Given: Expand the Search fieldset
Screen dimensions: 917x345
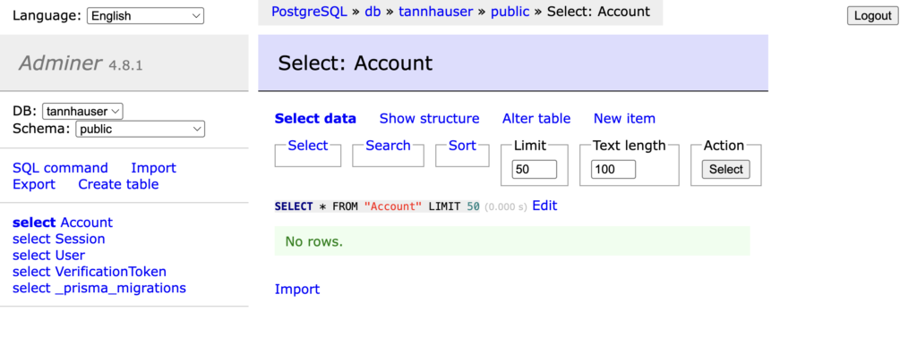Looking at the screenshot, I should 388,146.
